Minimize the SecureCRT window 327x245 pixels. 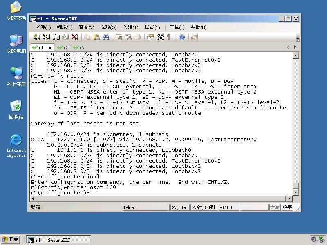click(282, 19)
